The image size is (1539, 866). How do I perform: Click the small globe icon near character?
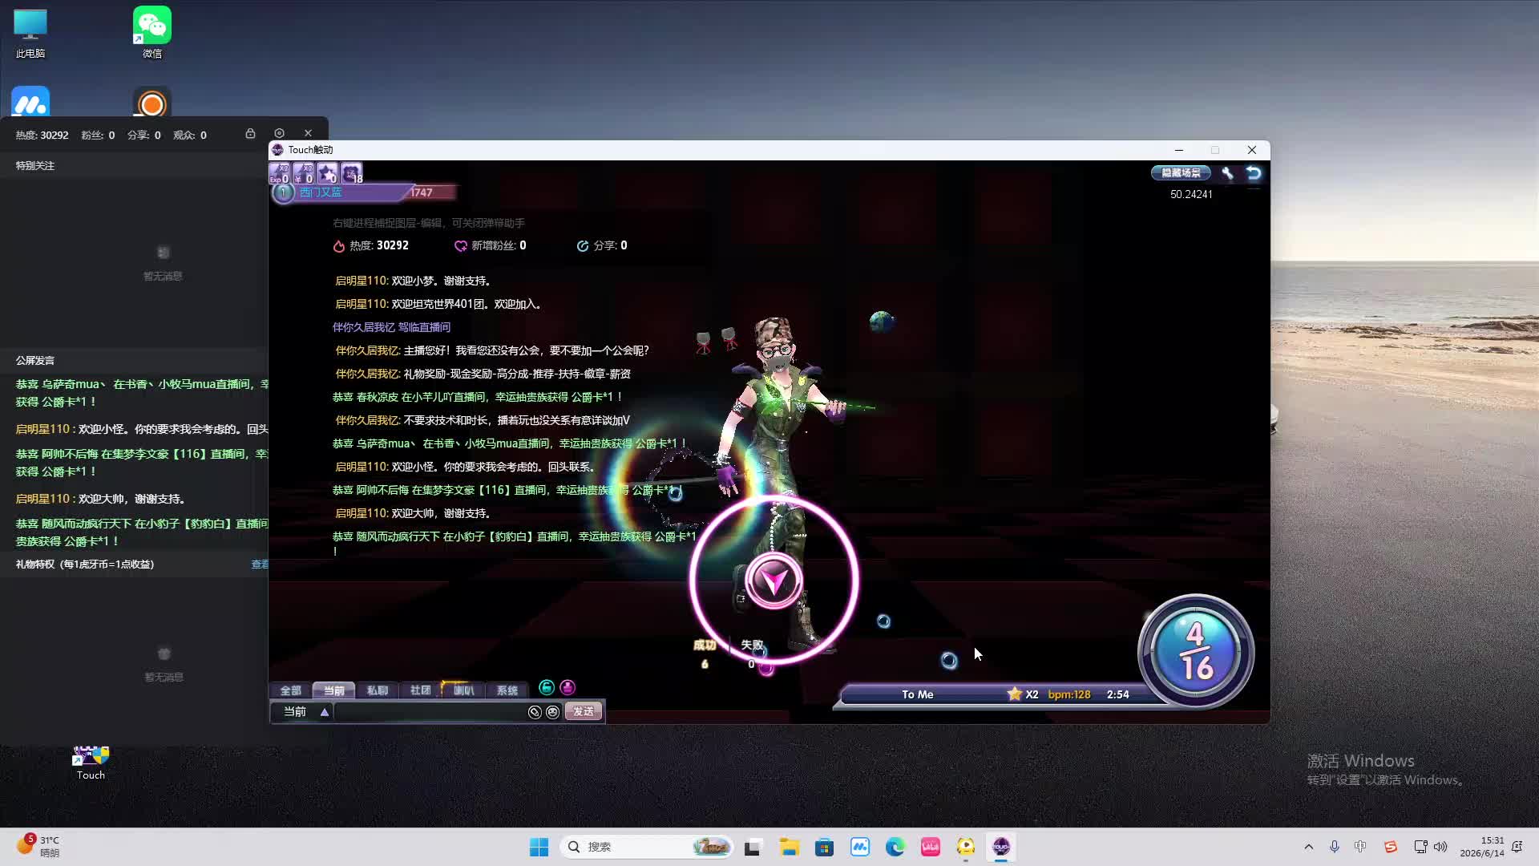[x=882, y=322]
